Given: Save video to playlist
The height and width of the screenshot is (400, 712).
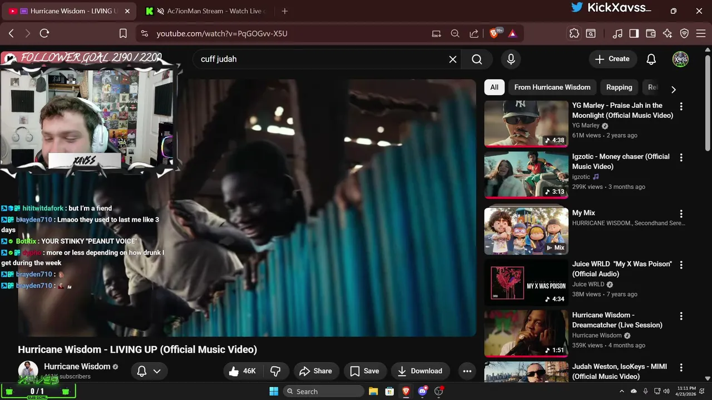Looking at the screenshot, I should tap(364, 371).
